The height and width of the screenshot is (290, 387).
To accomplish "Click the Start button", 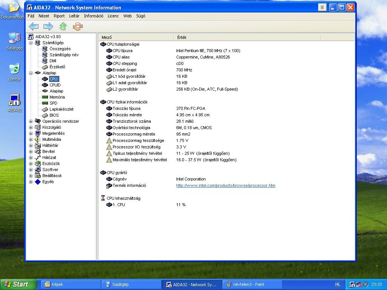I will point(18,284).
